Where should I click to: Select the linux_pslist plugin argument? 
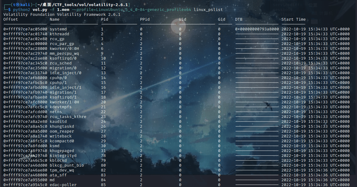tap(208, 9)
